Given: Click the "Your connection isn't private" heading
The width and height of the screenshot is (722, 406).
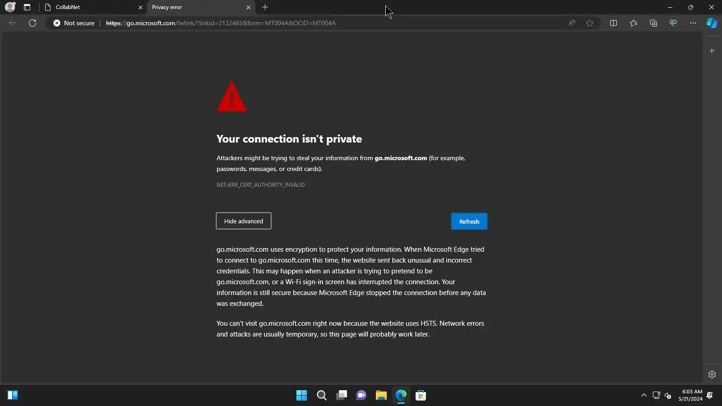Looking at the screenshot, I should pyautogui.click(x=289, y=139).
